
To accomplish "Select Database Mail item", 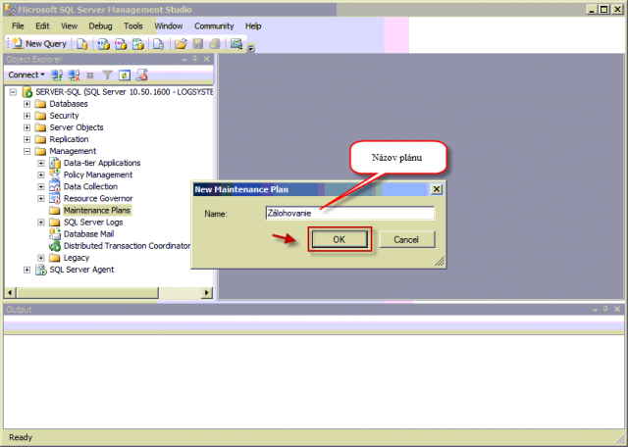I will (x=89, y=233).
